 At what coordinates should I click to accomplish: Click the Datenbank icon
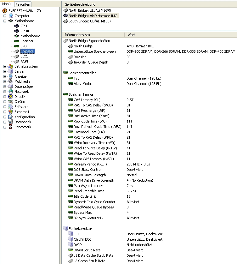tap(11, 122)
